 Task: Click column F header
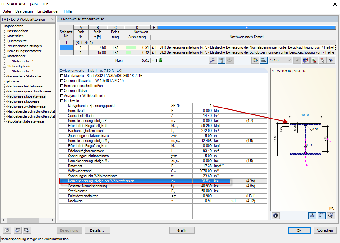(247, 28)
